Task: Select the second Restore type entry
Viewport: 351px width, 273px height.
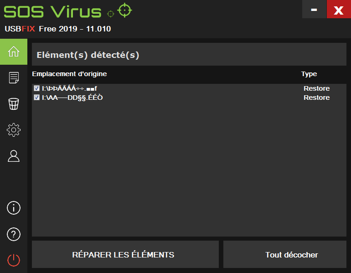Action: click(316, 98)
